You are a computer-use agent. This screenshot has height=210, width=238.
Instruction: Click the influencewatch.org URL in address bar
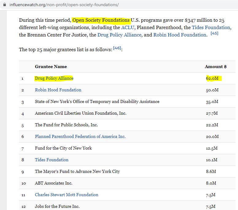point(64,5)
